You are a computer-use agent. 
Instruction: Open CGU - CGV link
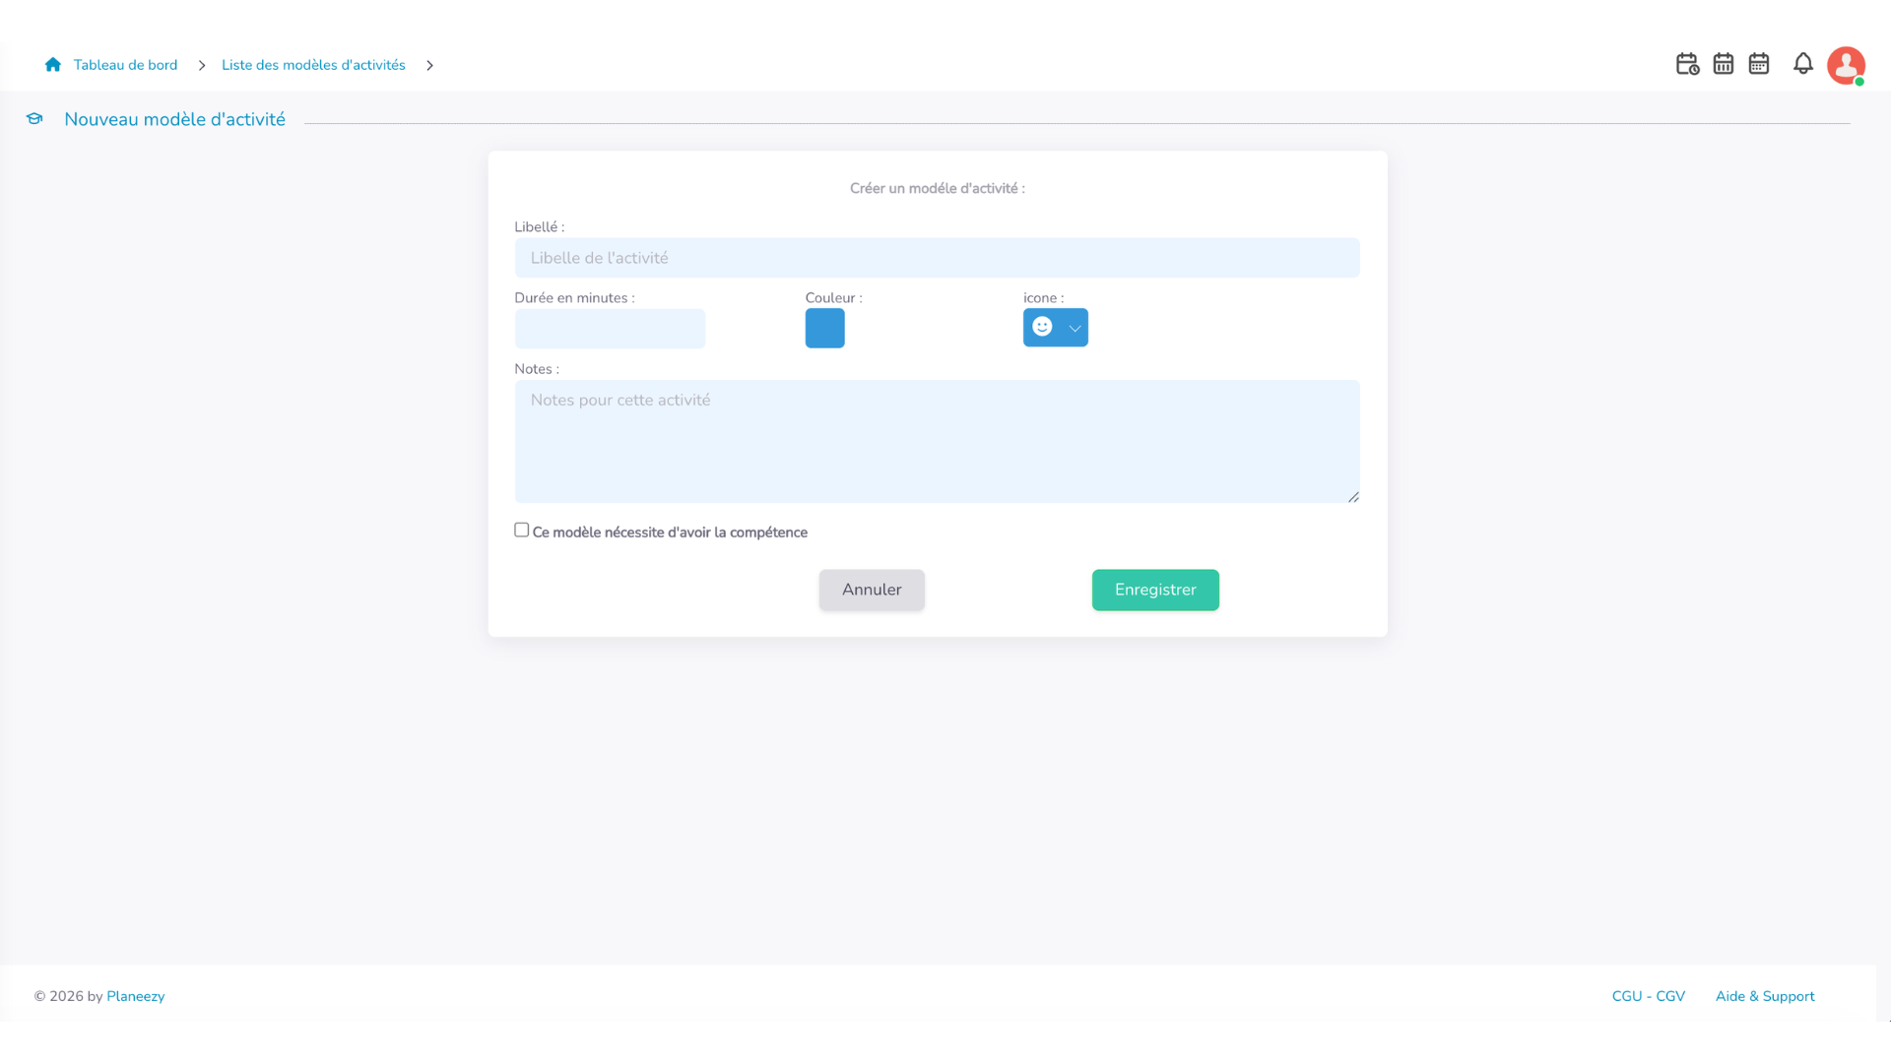coord(1648,996)
